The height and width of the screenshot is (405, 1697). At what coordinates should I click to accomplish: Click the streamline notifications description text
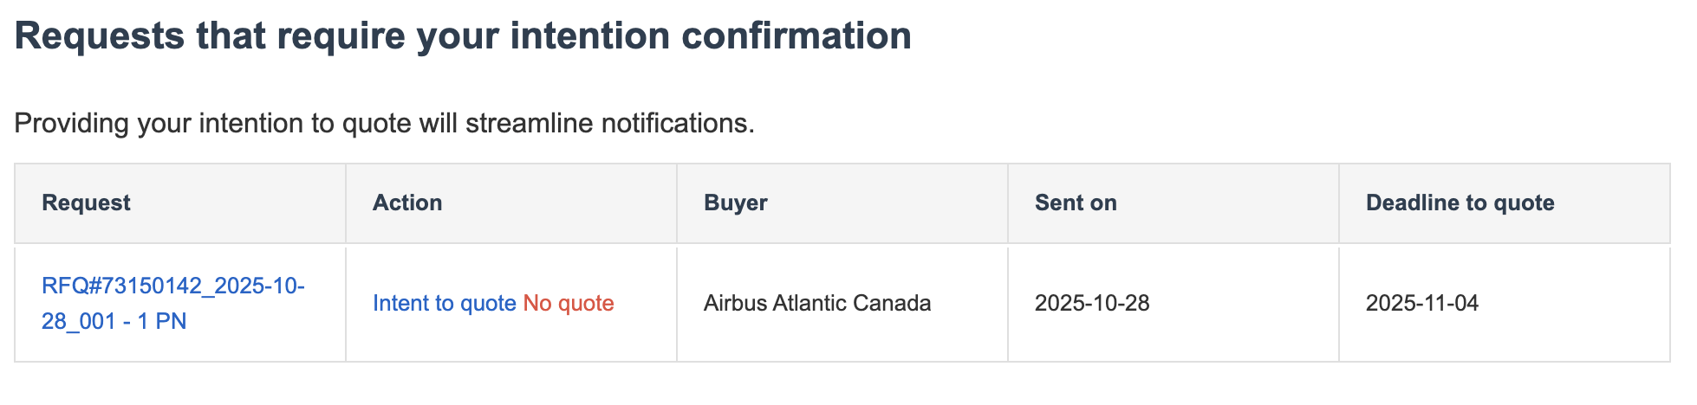(x=384, y=124)
